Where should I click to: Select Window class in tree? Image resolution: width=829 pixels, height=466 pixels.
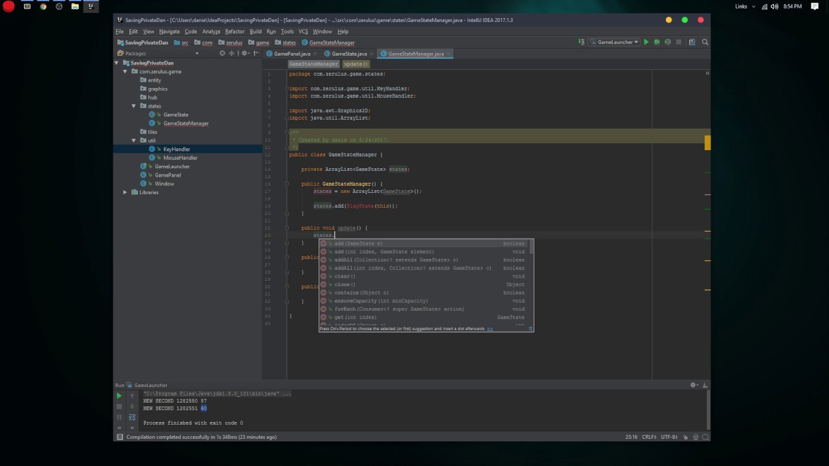click(x=164, y=184)
